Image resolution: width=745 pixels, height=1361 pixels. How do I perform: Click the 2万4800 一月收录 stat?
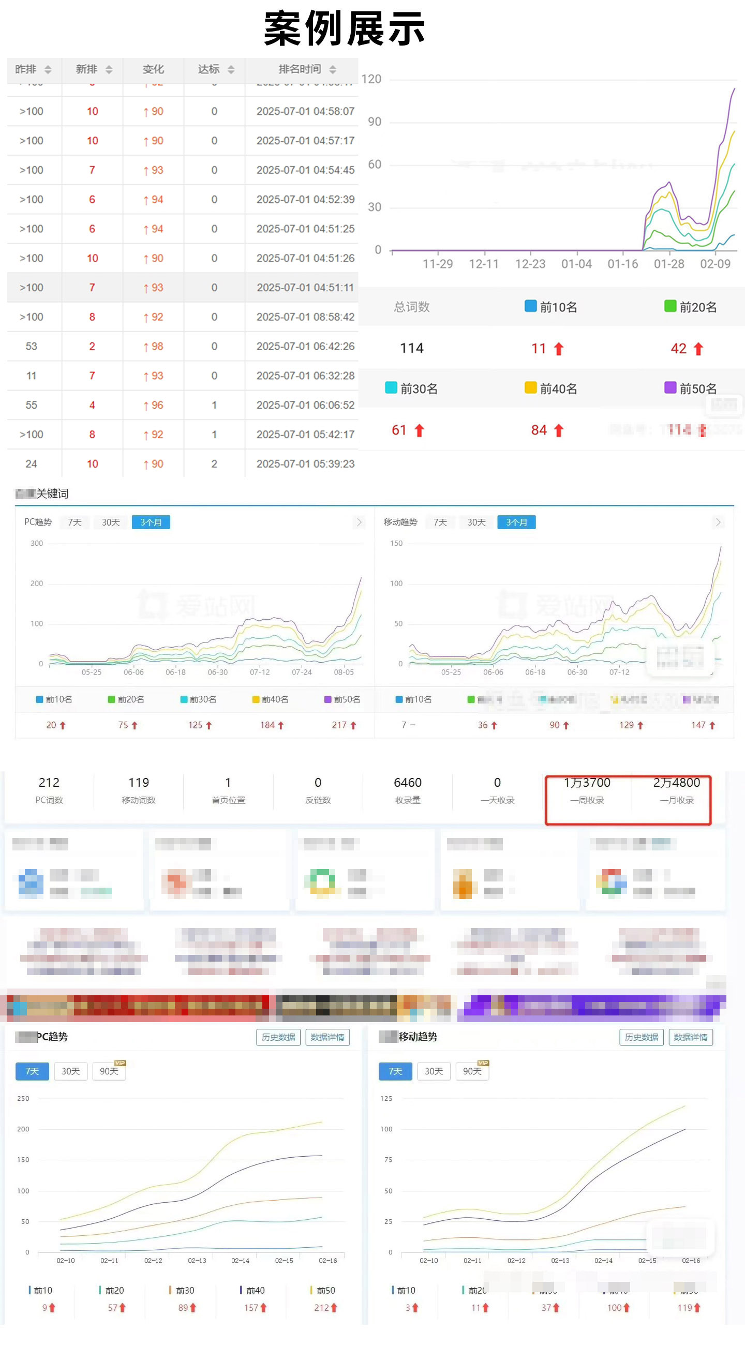[677, 790]
